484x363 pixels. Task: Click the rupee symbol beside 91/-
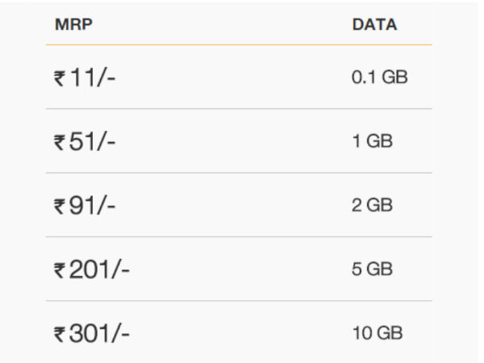coord(60,207)
